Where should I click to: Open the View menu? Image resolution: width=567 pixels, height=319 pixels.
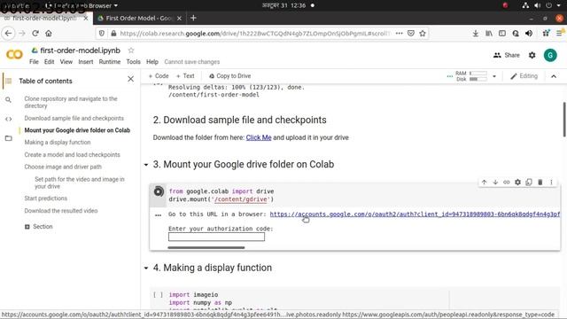66,62
